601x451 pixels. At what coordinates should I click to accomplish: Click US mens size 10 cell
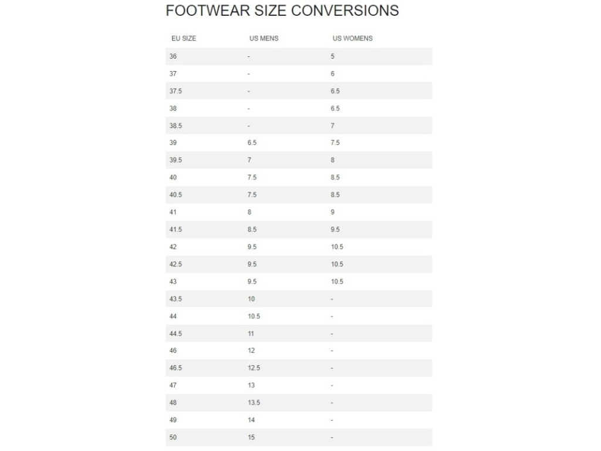(x=251, y=299)
